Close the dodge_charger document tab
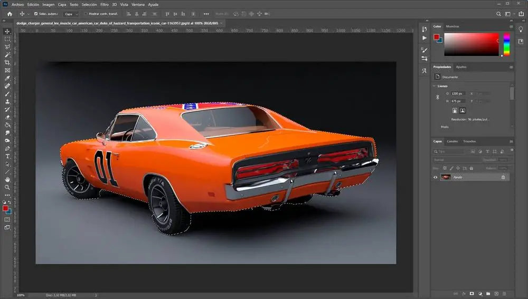 coord(221,23)
